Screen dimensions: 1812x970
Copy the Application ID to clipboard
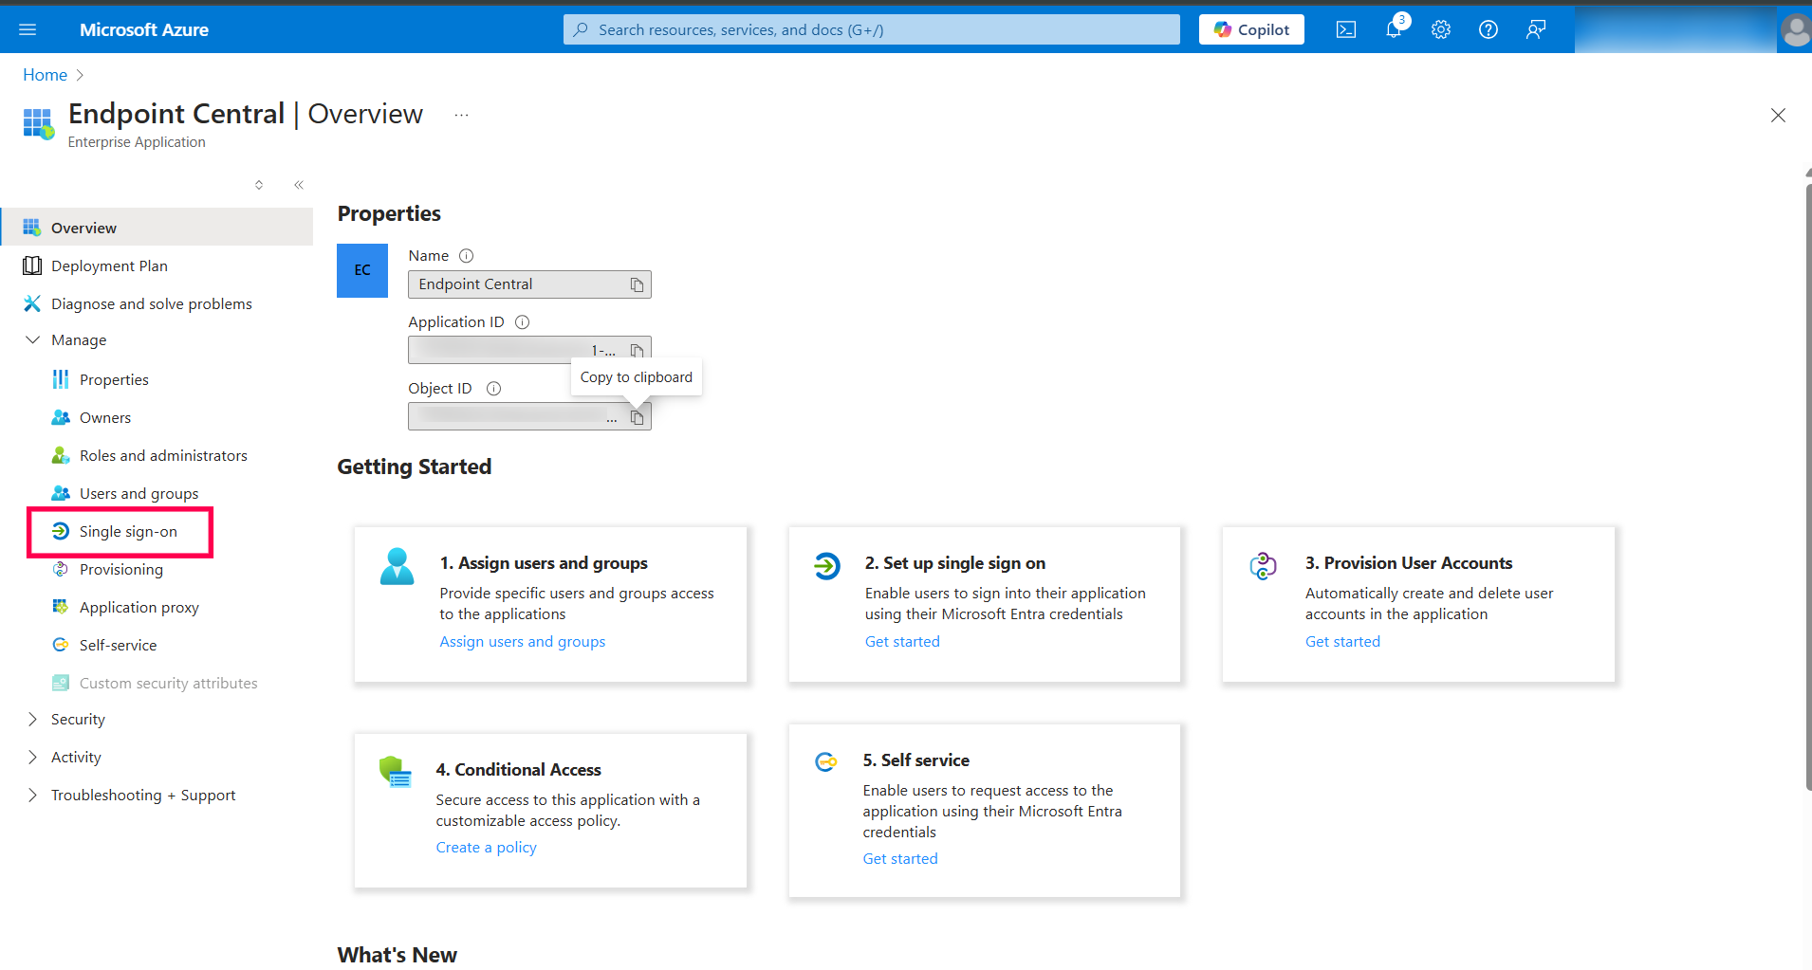click(637, 351)
